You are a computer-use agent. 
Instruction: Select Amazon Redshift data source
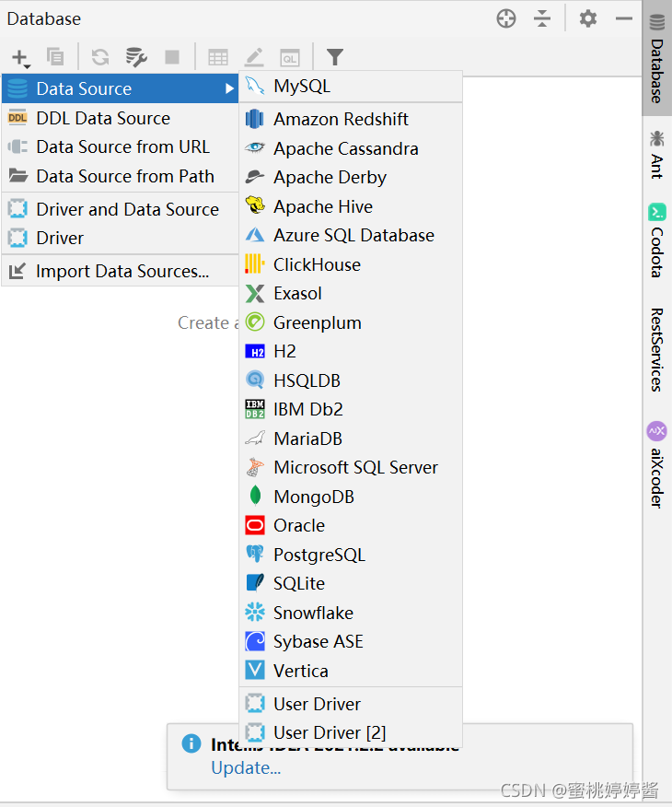tap(351, 119)
